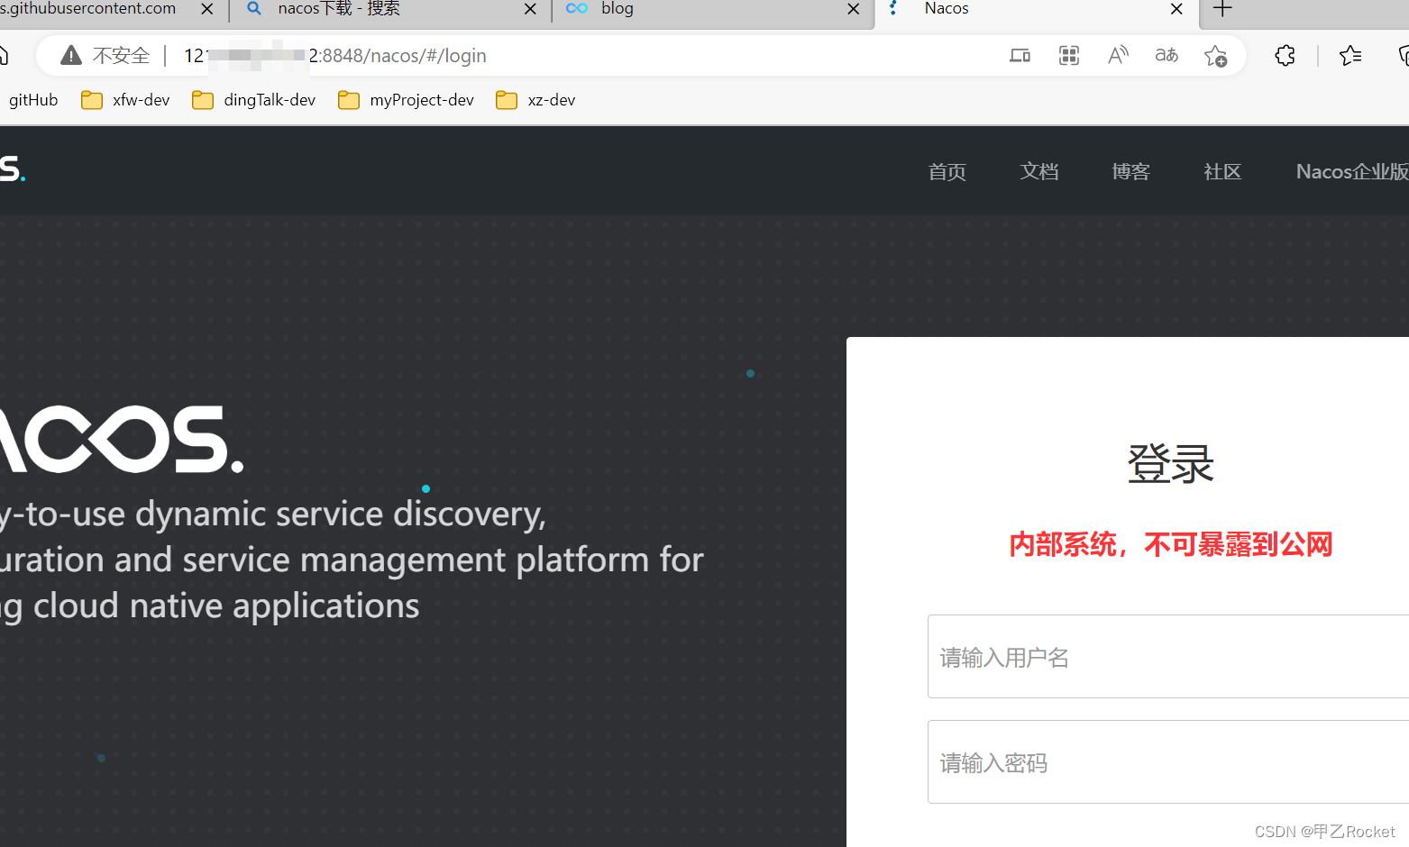Click the red 内部系统 warning text
The width and height of the screenshot is (1409, 847).
click(x=1170, y=544)
